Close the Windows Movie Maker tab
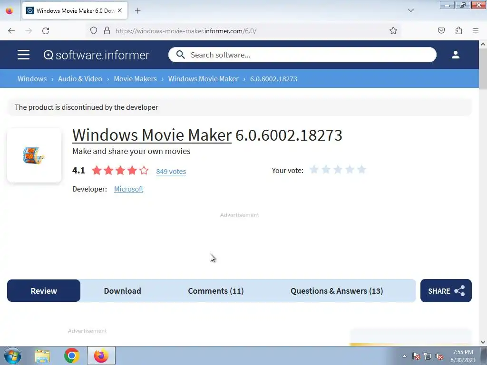This screenshot has height=365, width=487. (120, 10)
